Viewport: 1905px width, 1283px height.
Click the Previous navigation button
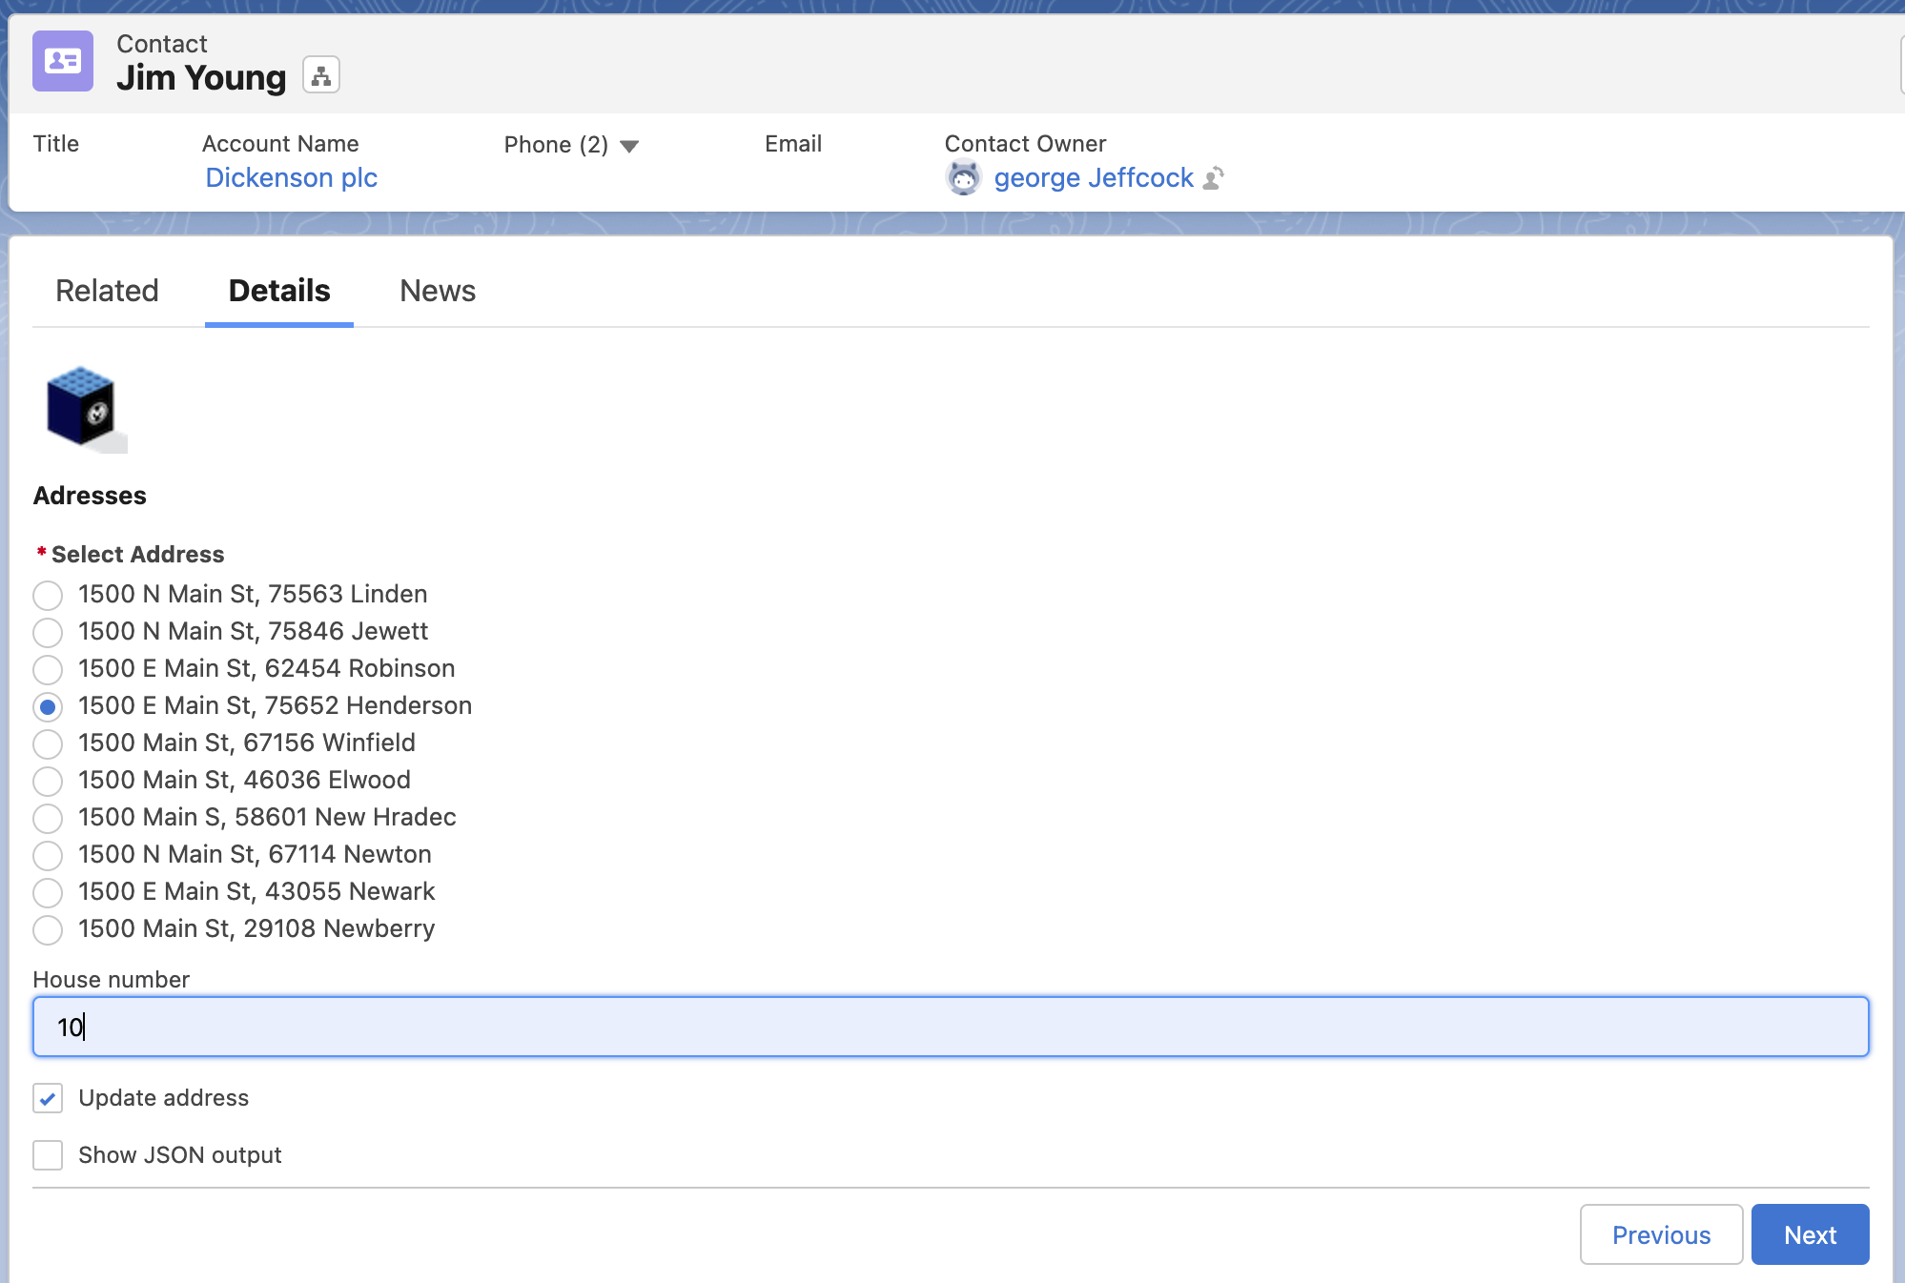[x=1659, y=1232]
